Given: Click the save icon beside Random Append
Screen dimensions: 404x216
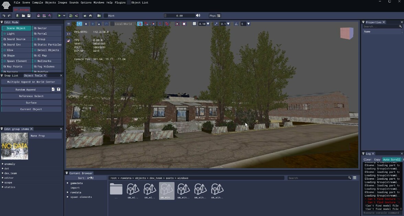Looking at the screenshot, I should 58,89.
